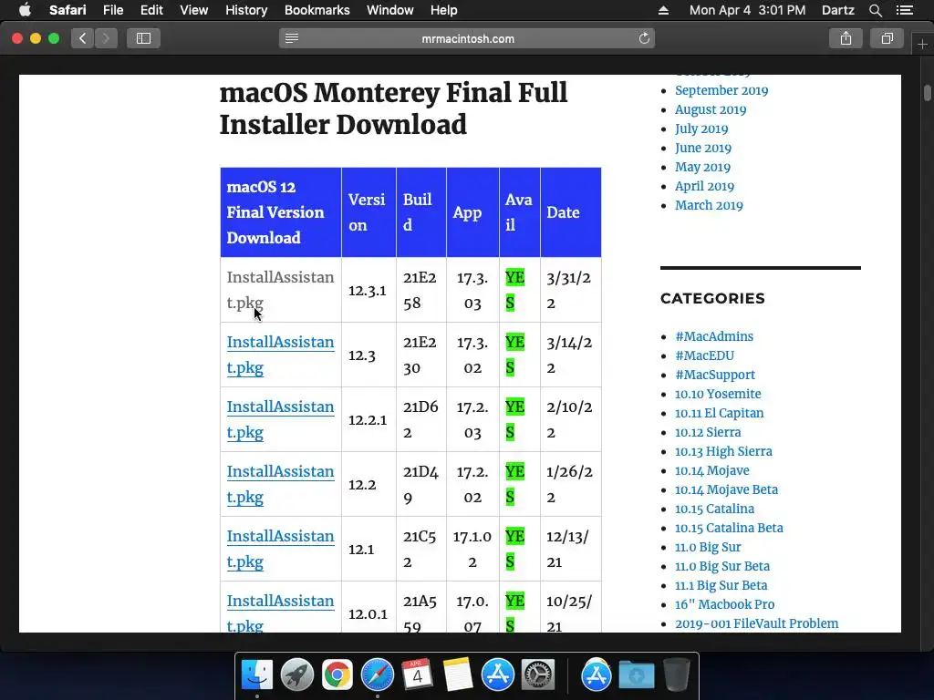Screen dimensions: 934x700
Task: Open 16" Macbook Pro category
Action: coord(724,604)
